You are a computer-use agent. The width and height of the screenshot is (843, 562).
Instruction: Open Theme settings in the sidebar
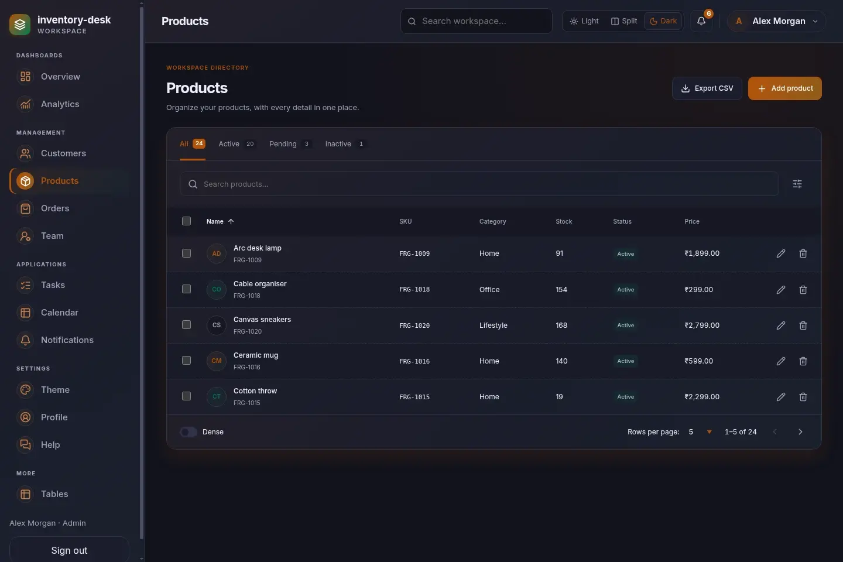(70, 390)
